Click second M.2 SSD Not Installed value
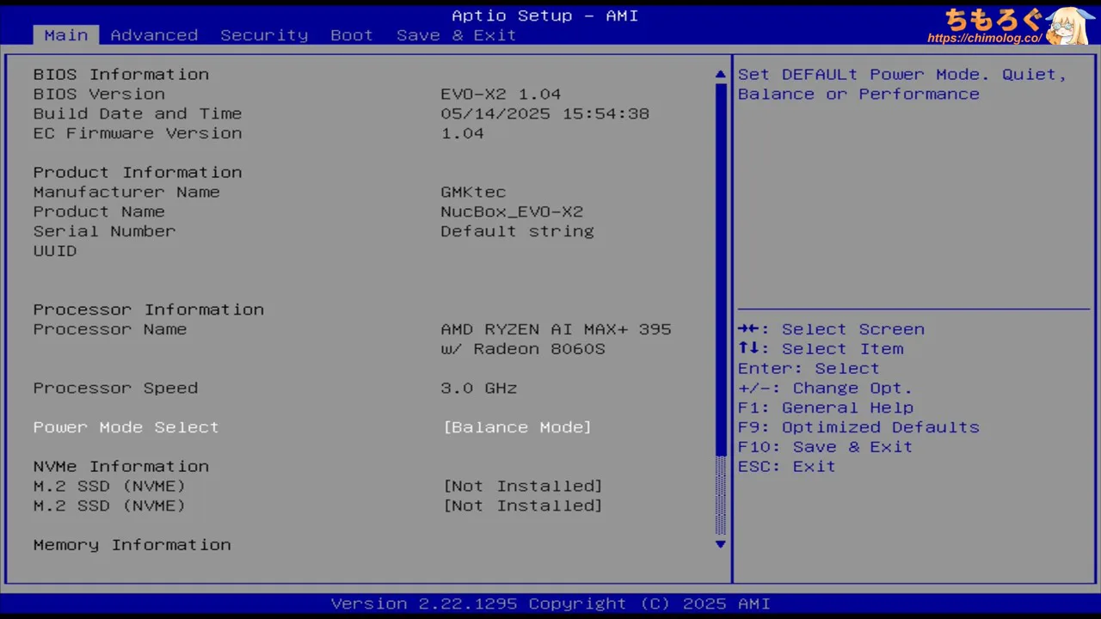 [x=522, y=506]
